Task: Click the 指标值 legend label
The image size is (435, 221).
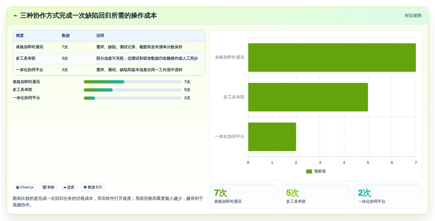Action: 320,171
